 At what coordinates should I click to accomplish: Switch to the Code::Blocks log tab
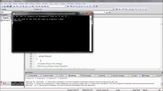[x=34, y=76]
